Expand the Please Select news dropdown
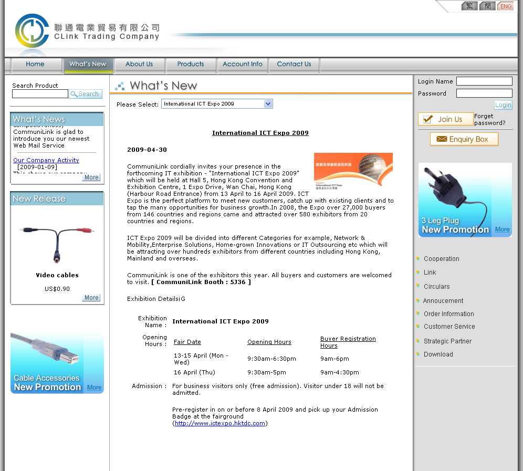 pyautogui.click(x=216, y=104)
